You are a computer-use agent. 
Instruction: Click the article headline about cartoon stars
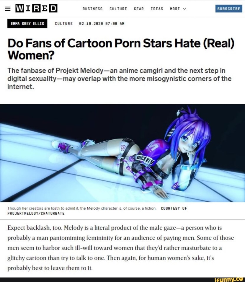[121, 49]
